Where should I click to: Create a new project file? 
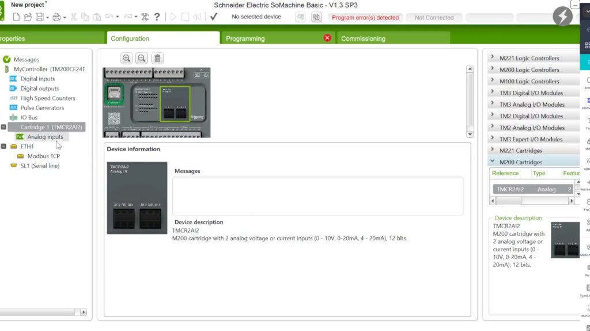(x=16, y=17)
